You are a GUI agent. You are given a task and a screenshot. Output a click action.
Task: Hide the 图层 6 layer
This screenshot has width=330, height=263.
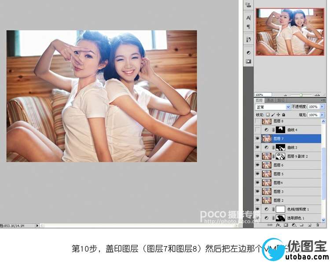click(257, 165)
